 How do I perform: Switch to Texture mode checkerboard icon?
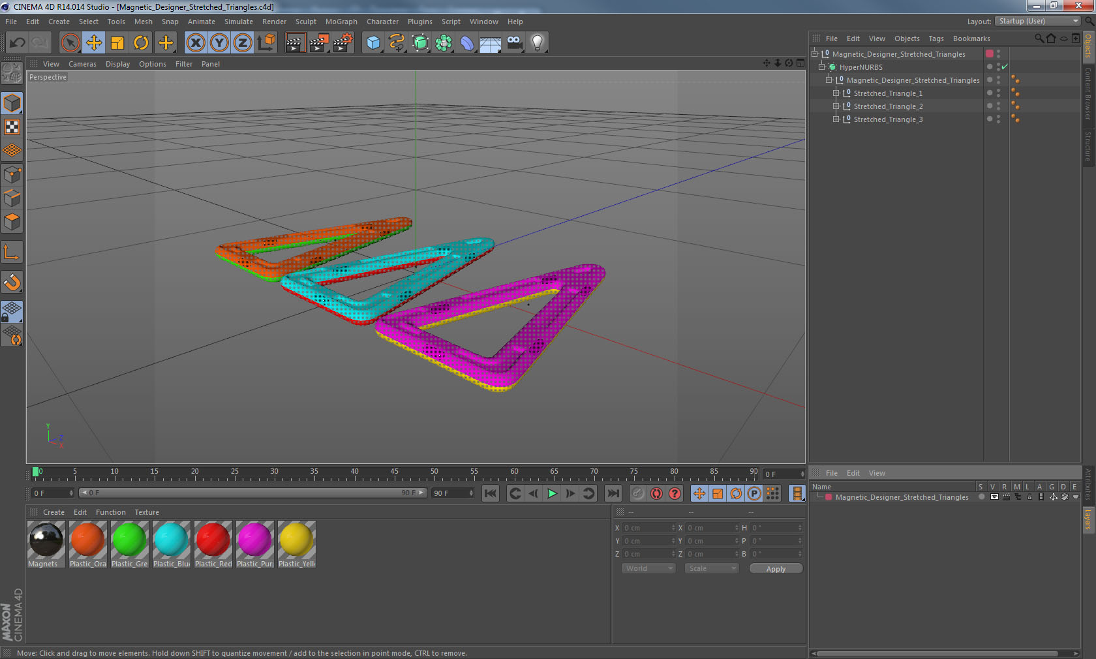(12, 127)
